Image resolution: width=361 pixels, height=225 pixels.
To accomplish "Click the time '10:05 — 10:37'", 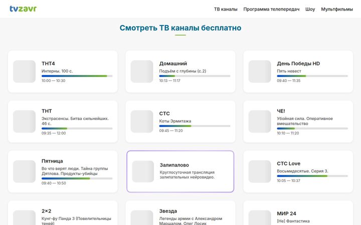I will [288, 180].
